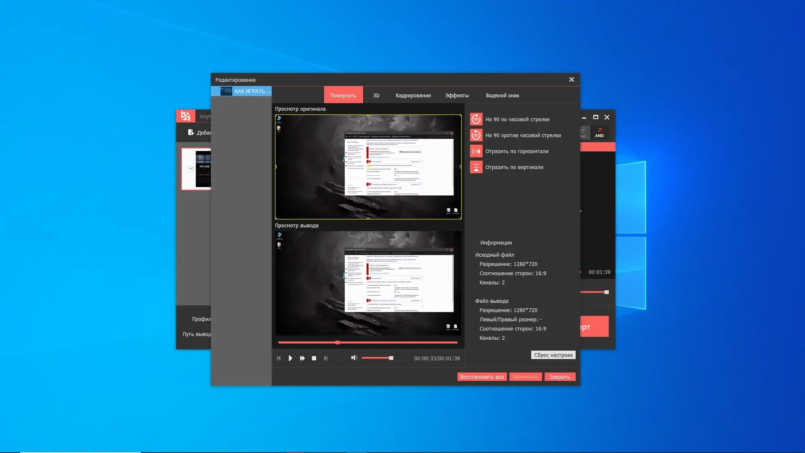Toggle checkbox on the video thumbnail
The image size is (805, 453).
point(191,169)
